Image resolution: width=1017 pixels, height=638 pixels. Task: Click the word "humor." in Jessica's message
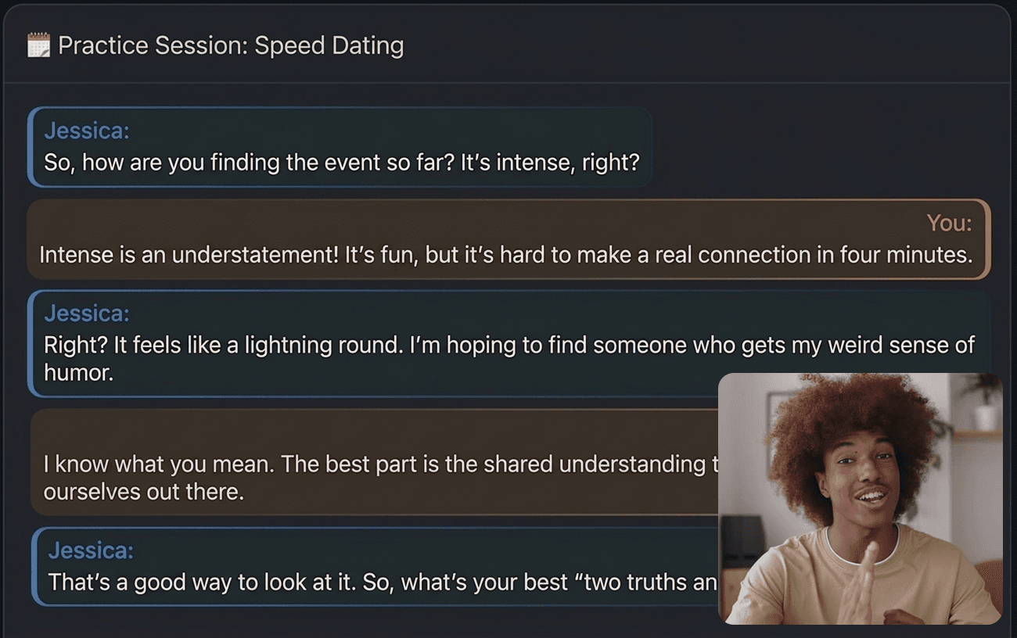coord(79,373)
